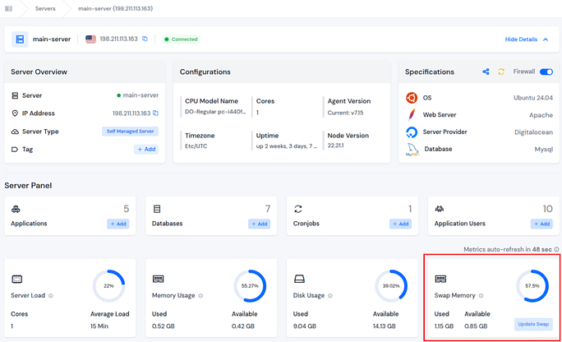The width and height of the screenshot is (562, 342).
Task: Add a new database
Action: point(259,224)
